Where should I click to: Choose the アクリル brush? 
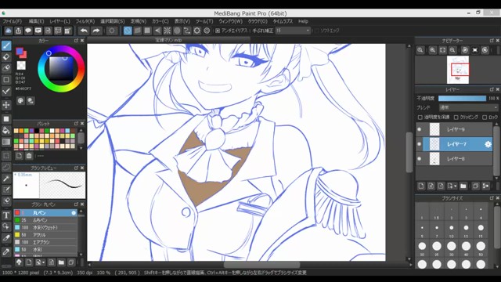pos(45,235)
